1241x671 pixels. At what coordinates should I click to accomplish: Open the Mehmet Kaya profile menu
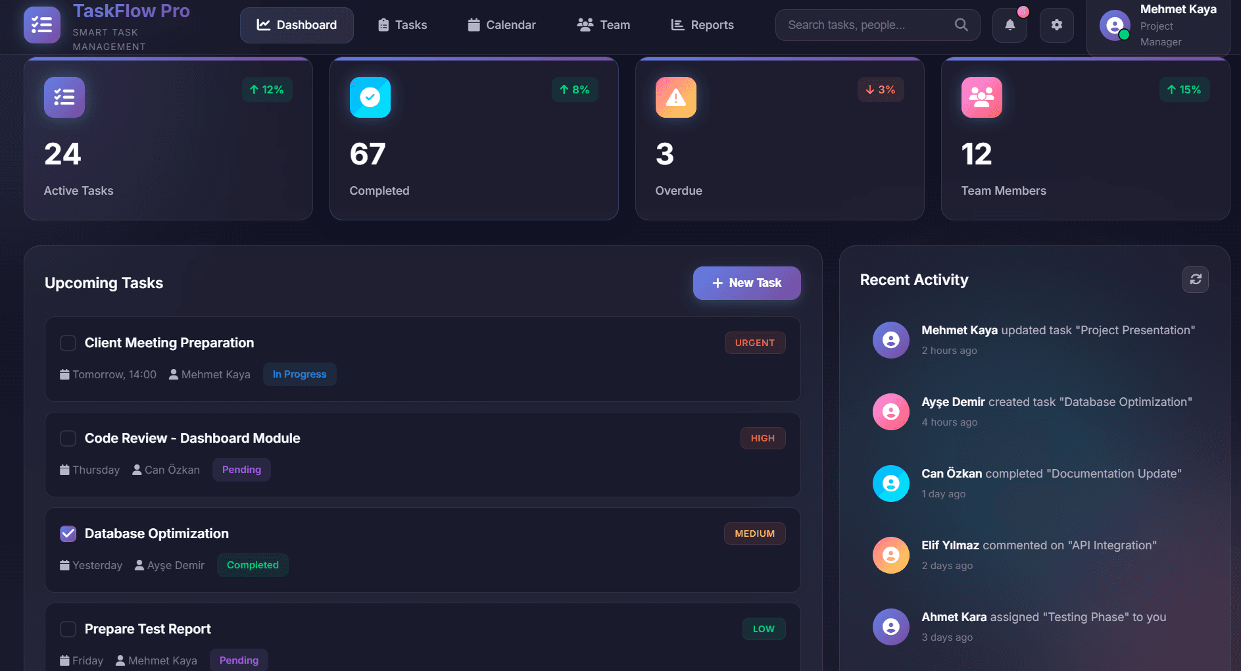pos(1157,26)
